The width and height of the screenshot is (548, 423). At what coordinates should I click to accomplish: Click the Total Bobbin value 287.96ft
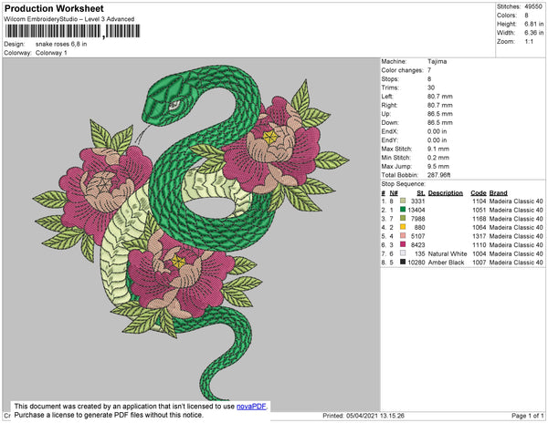coord(439,175)
